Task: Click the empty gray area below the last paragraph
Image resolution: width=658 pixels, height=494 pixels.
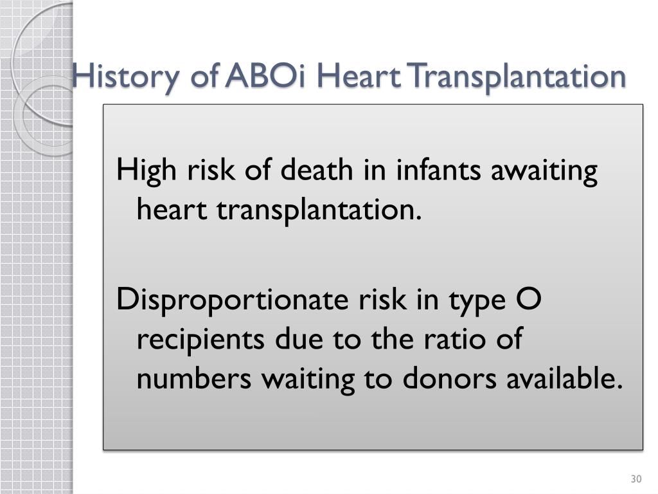Action: click(373, 422)
